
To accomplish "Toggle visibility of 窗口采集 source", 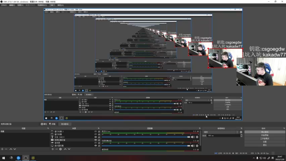I will click(x=95, y=134).
